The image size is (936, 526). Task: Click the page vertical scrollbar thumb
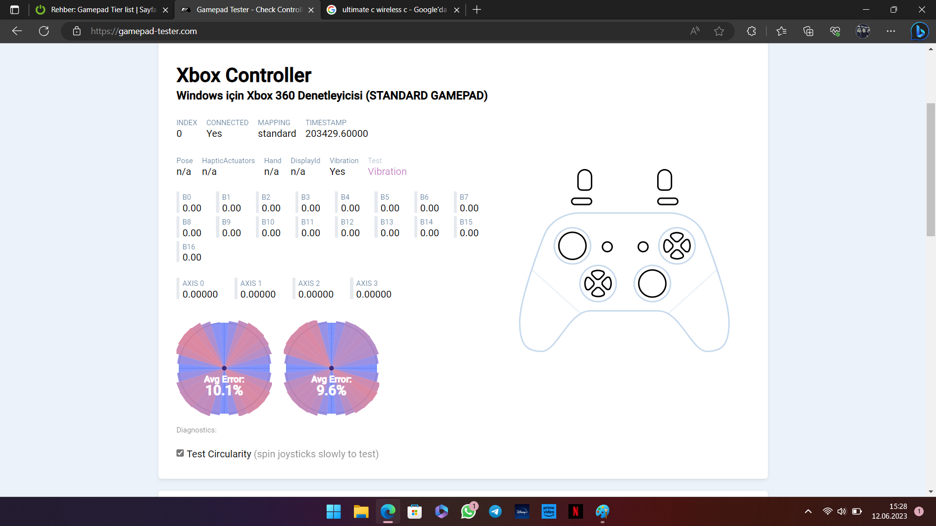point(931,169)
